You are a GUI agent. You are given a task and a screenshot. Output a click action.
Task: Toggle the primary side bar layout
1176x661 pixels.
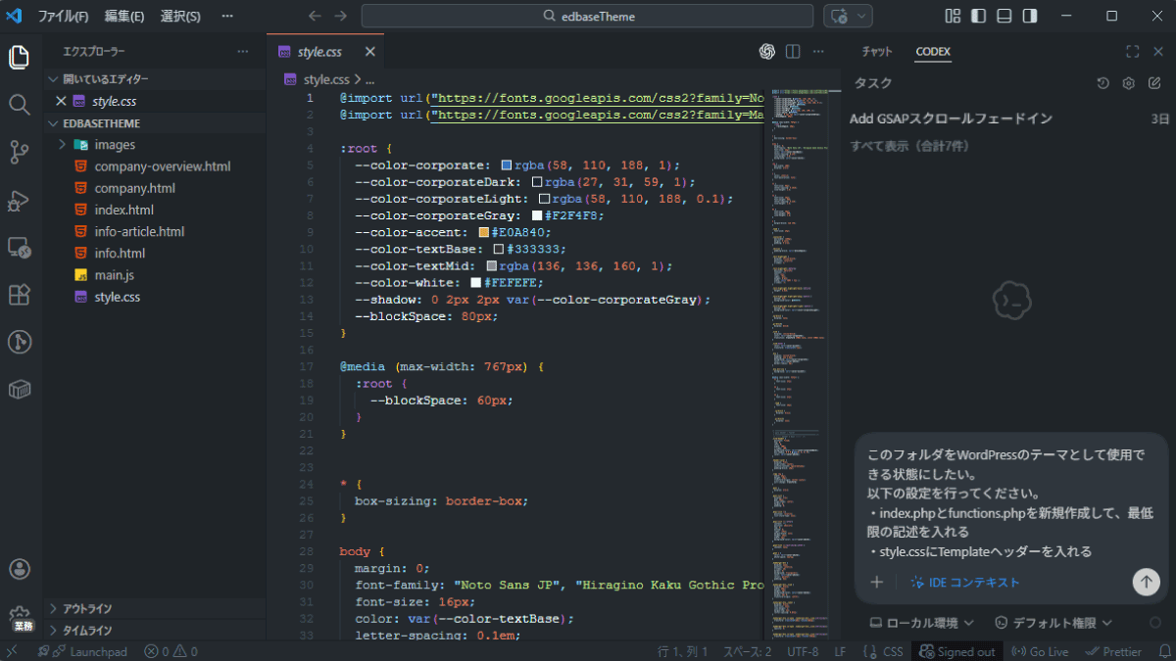(978, 16)
